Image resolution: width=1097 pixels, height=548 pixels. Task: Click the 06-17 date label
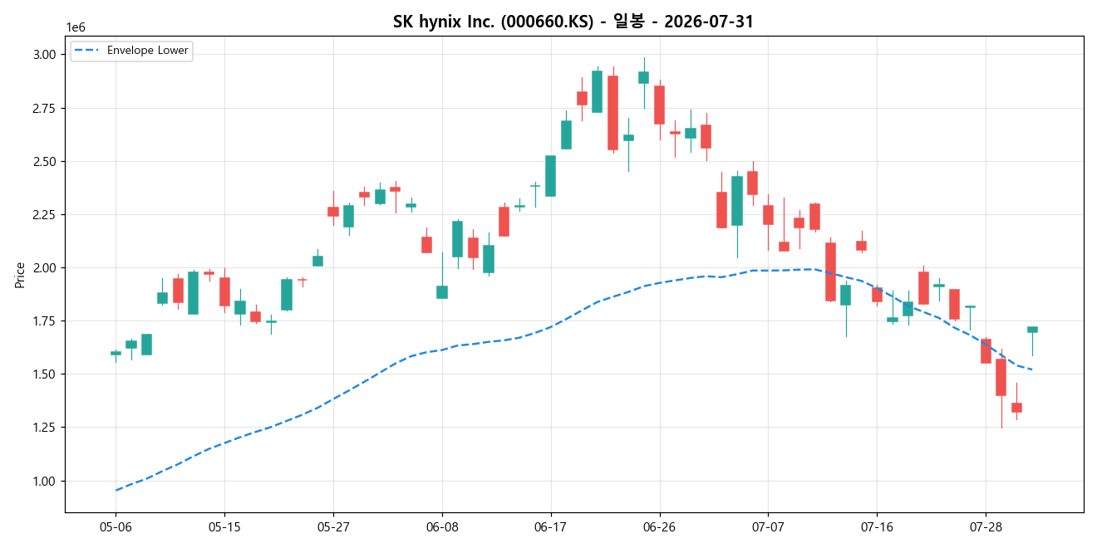click(x=551, y=527)
